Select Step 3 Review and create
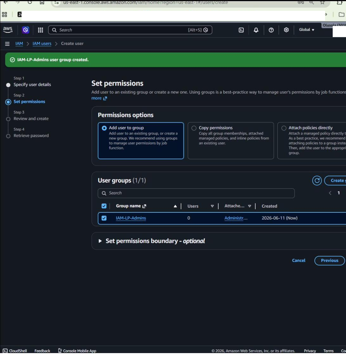The image size is (346, 355). point(31,119)
